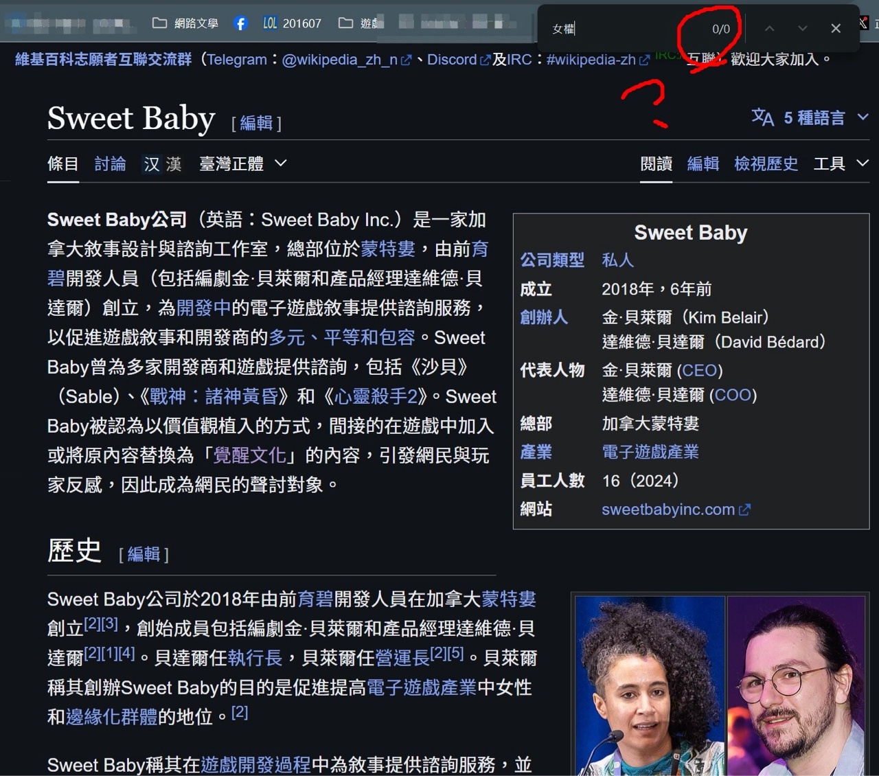Click reference [3] after 創立

point(110,624)
